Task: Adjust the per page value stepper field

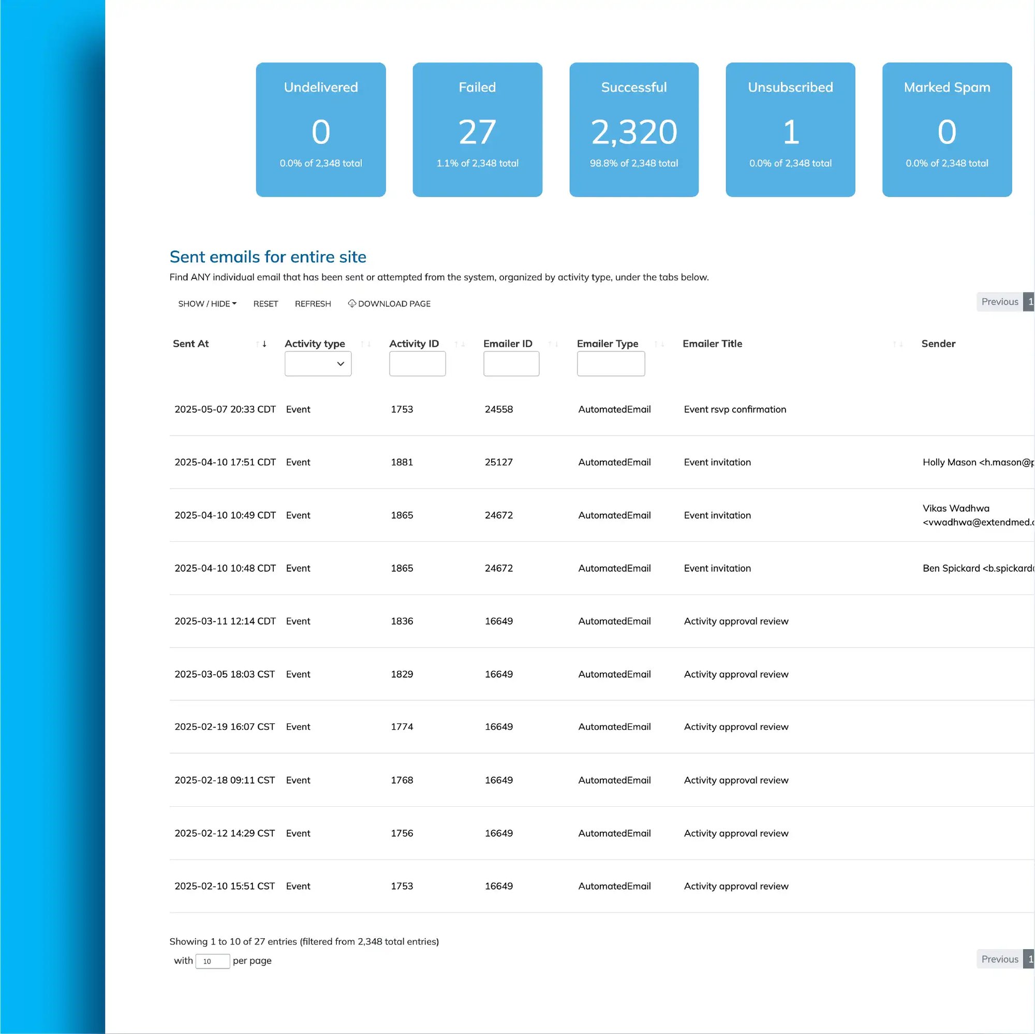Action: (x=212, y=961)
